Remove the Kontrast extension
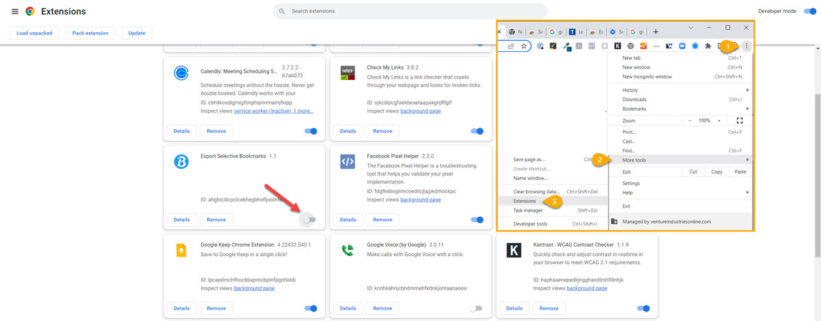This screenshot has height=321, width=821. 549,308
